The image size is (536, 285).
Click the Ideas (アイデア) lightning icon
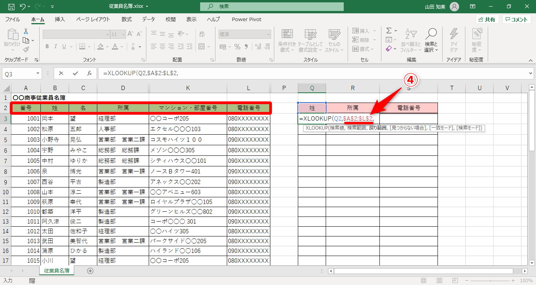[454, 40]
